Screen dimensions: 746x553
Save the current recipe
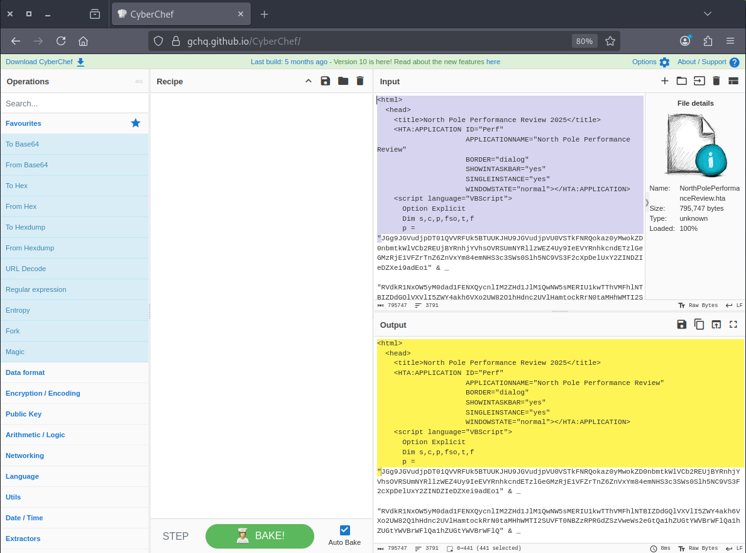click(x=325, y=81)
